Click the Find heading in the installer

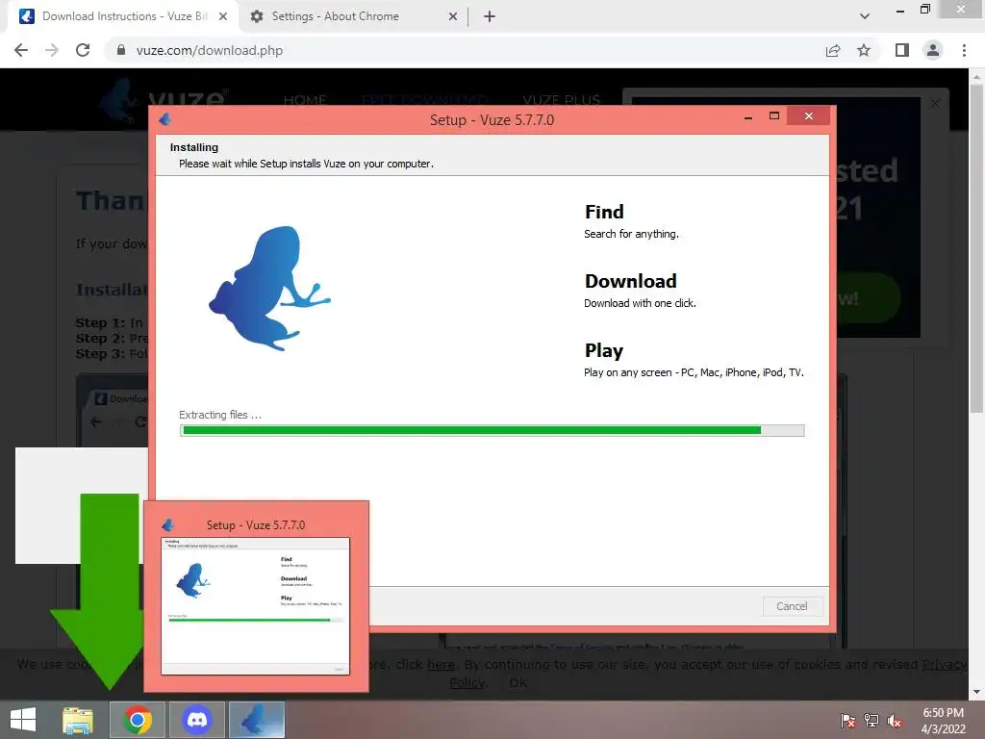pos(604,213)
